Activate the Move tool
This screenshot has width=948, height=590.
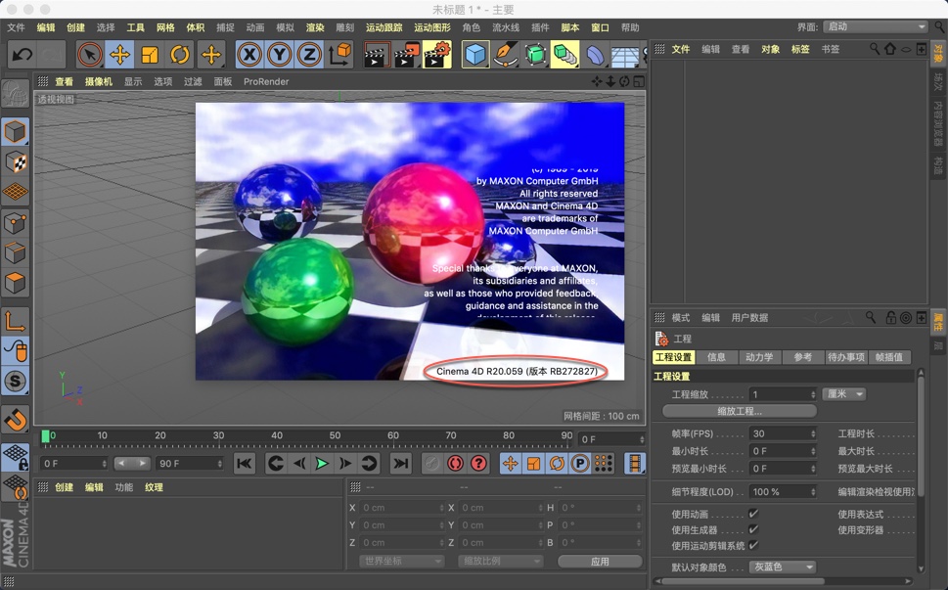119,55
